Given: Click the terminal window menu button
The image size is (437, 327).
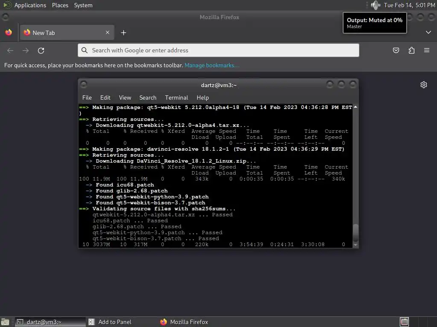Looking at the screenshot, I should (83, 84).
